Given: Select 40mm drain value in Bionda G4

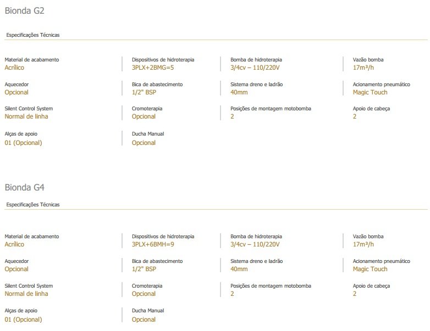Looking at the screenshot, I should 239,269.
